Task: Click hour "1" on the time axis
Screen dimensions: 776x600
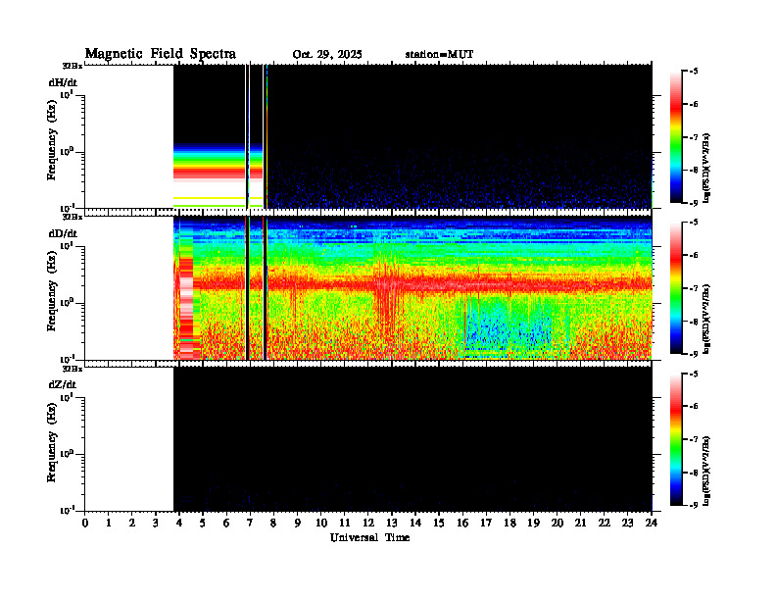Action: (x=109, y=523)
